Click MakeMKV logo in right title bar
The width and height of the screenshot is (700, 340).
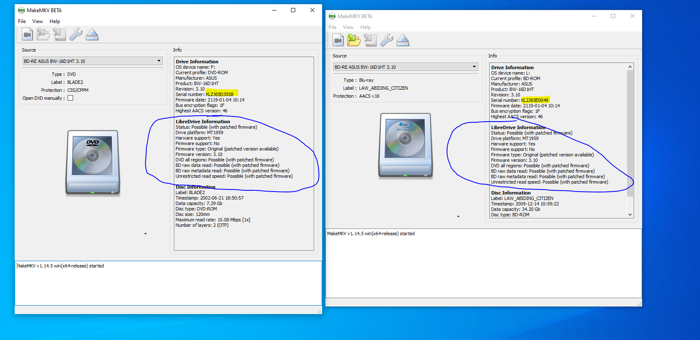click(x=332, y=16)
